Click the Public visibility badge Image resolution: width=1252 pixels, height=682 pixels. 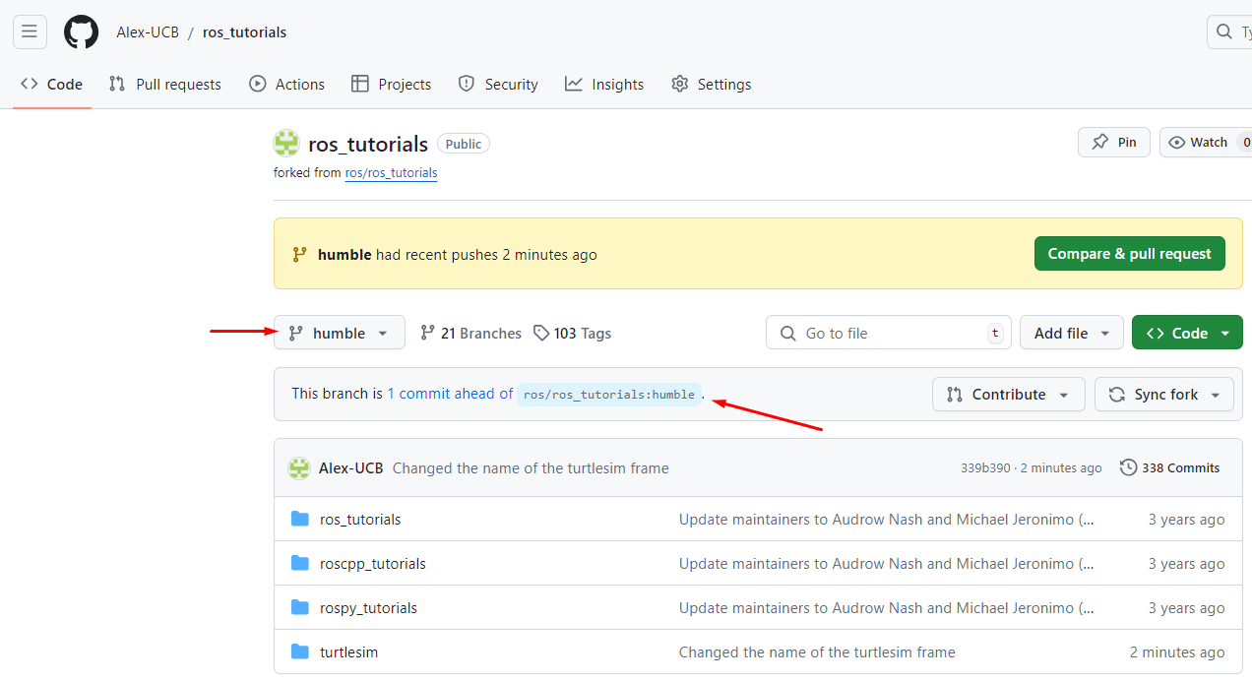[464, 144]
